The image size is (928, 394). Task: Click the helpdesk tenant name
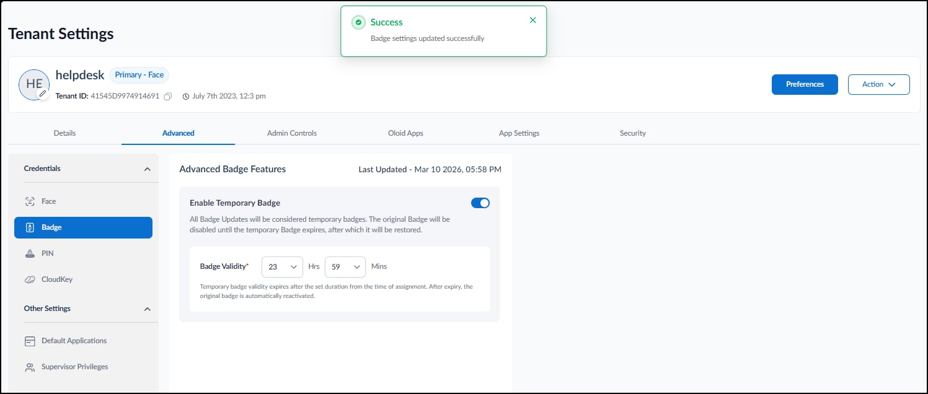pos(80,75)
